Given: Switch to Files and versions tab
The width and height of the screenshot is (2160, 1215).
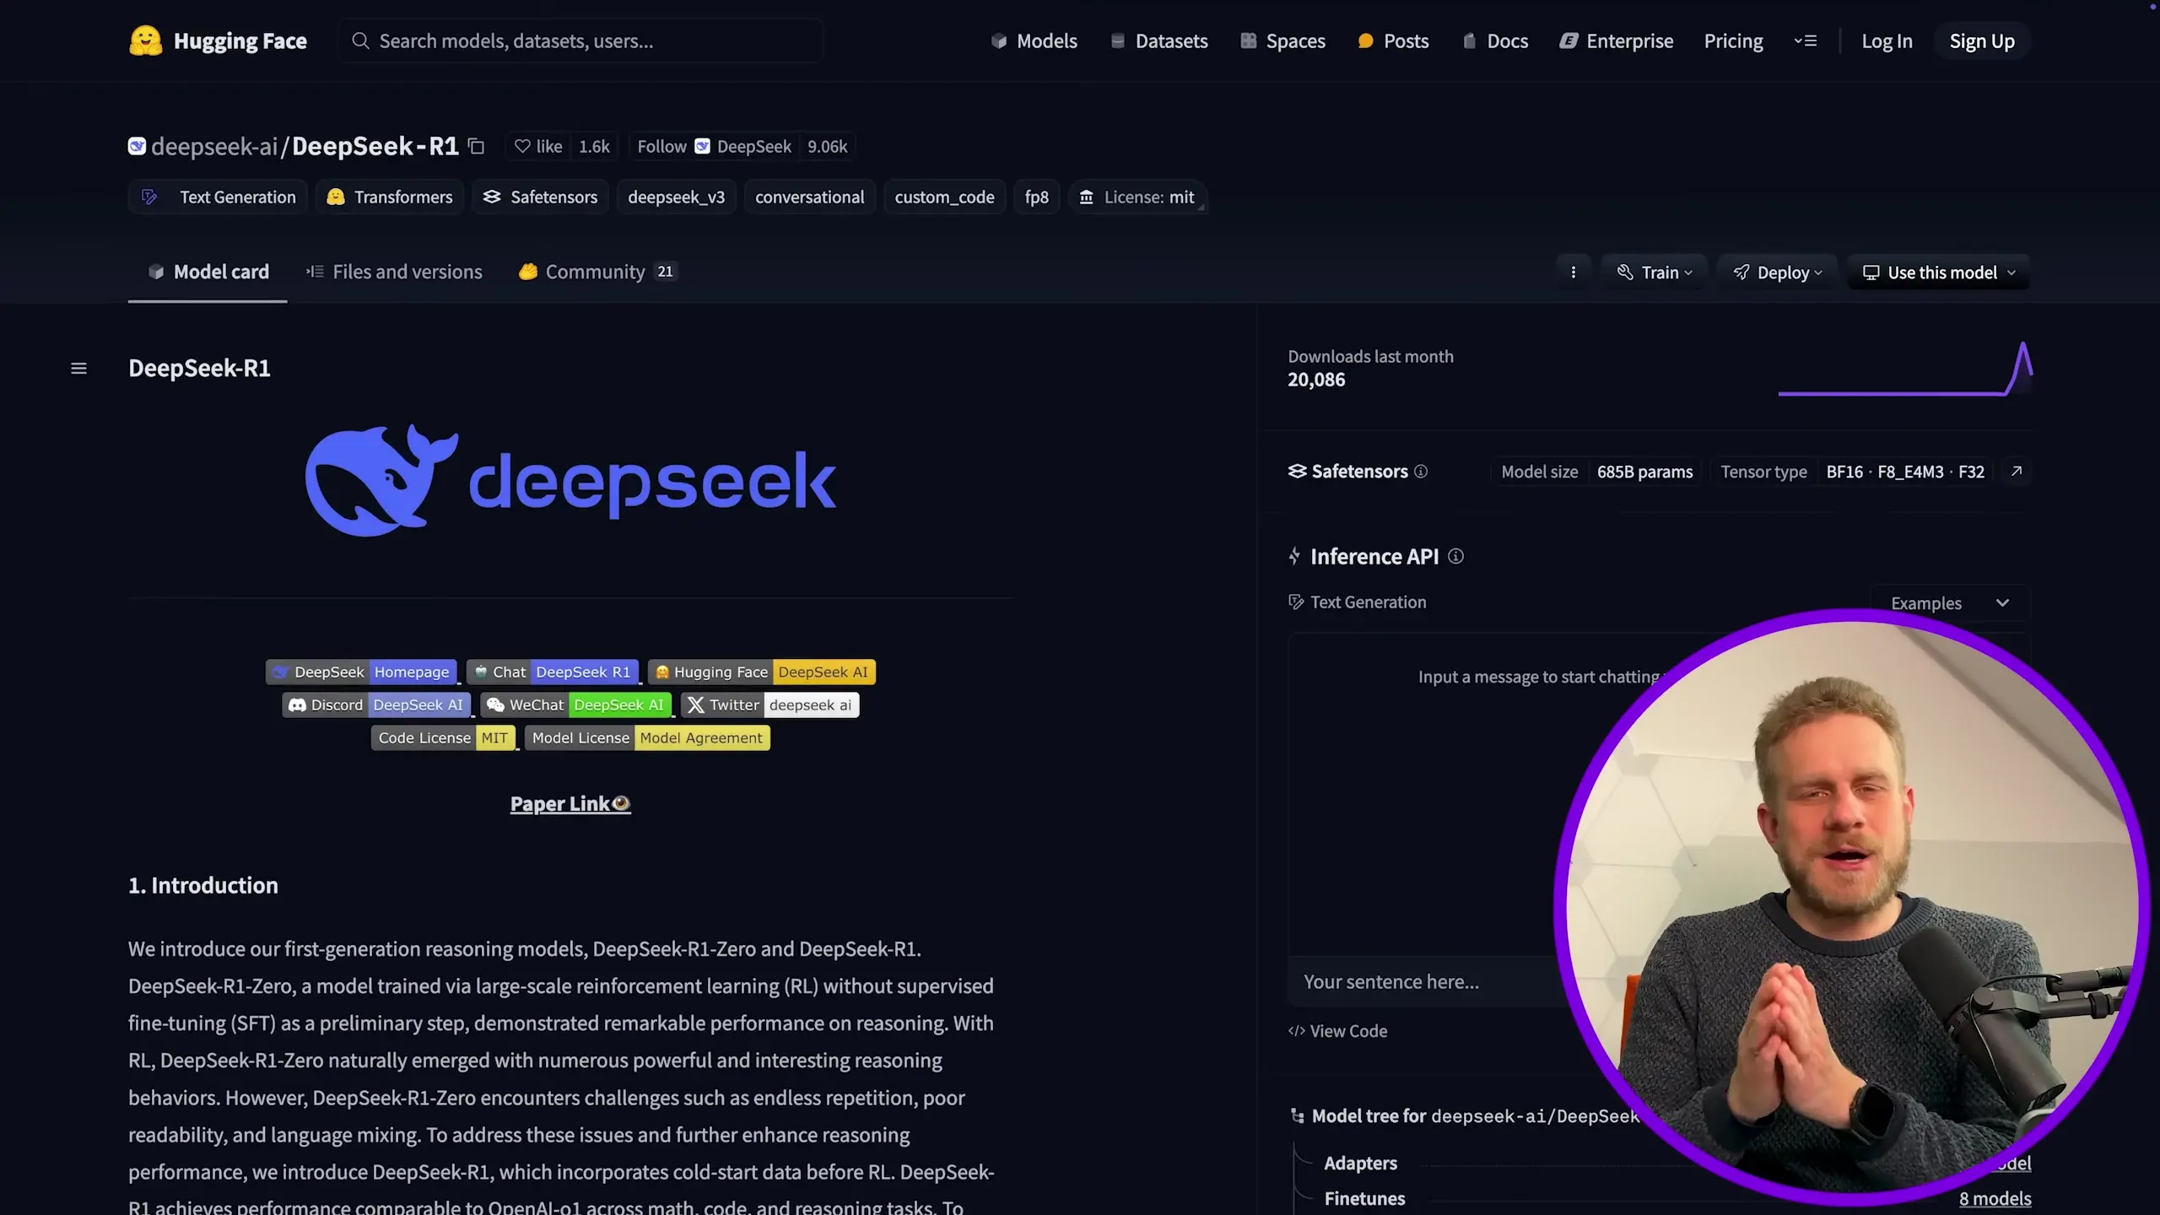Looking at the screenshot, I should pos(394,272).
